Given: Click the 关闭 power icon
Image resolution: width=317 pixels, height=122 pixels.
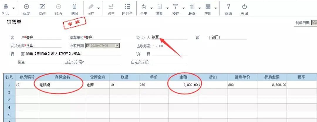Looking at the screenshot, I should [245, 7].
